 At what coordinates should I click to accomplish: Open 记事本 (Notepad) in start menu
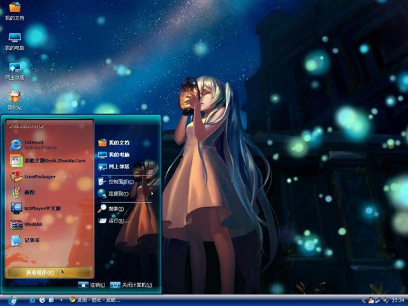pyautogui.click(x=31, y=240)
